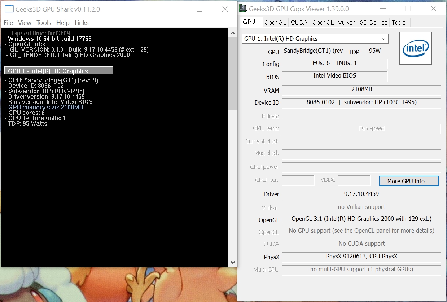Click the VRAM 2108MB field
447x302 pixels.
coord(361,90)
